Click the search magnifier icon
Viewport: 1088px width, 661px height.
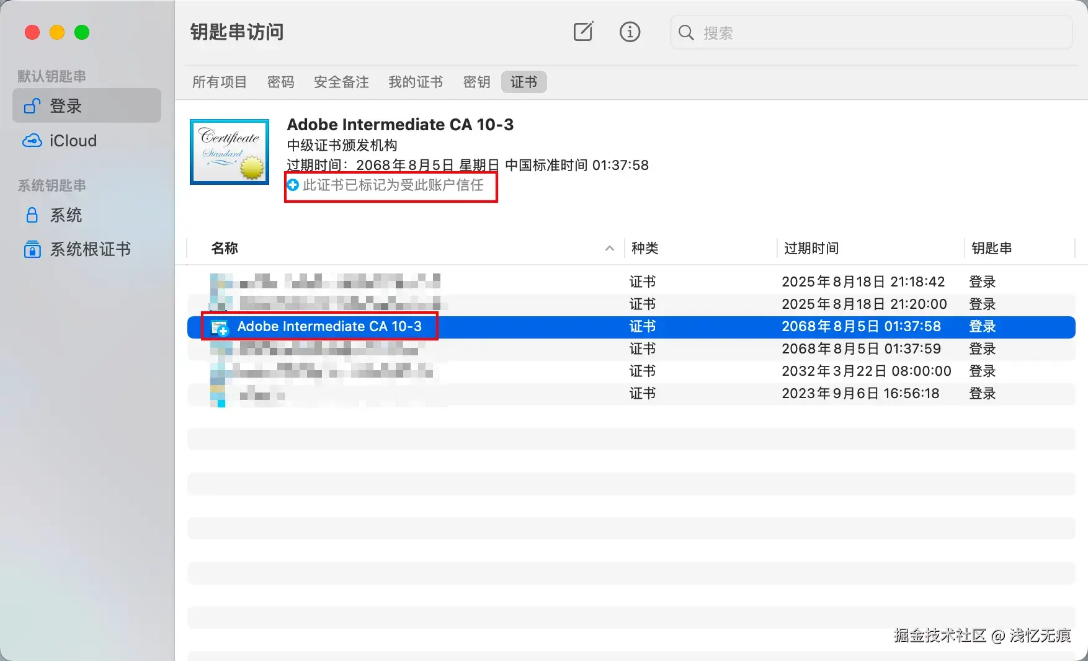pyautogui.click(x=686, y=32)
